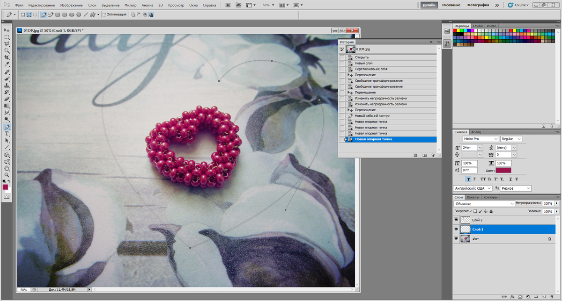Screen dimensions: 562x301
Task: Open the 50% zoom level dropdown
Action: pos(273,5)
